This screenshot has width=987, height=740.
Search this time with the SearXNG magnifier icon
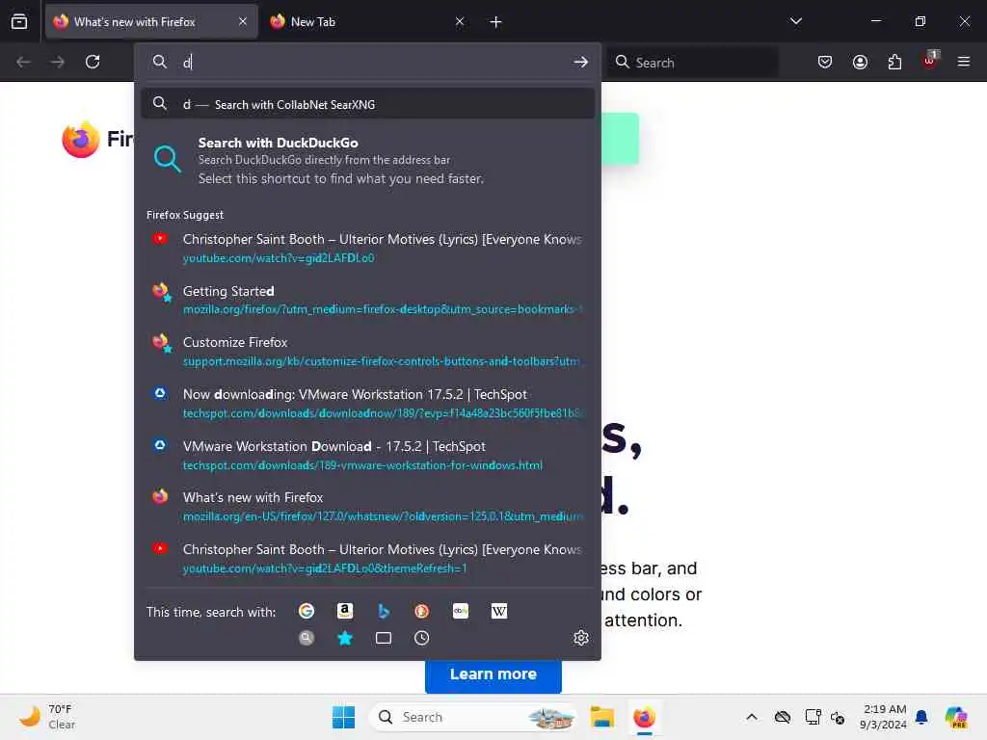(307, 638)
